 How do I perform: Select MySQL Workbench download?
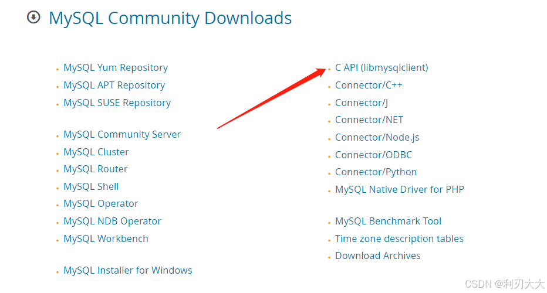point(106,239)
